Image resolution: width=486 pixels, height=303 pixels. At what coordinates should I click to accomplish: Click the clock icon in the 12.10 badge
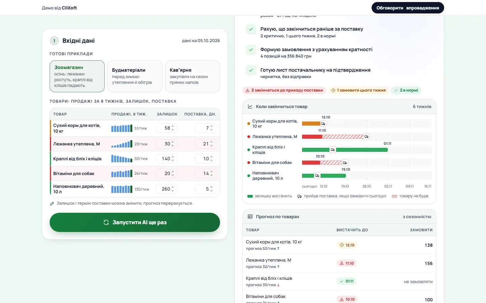point(342,245)
